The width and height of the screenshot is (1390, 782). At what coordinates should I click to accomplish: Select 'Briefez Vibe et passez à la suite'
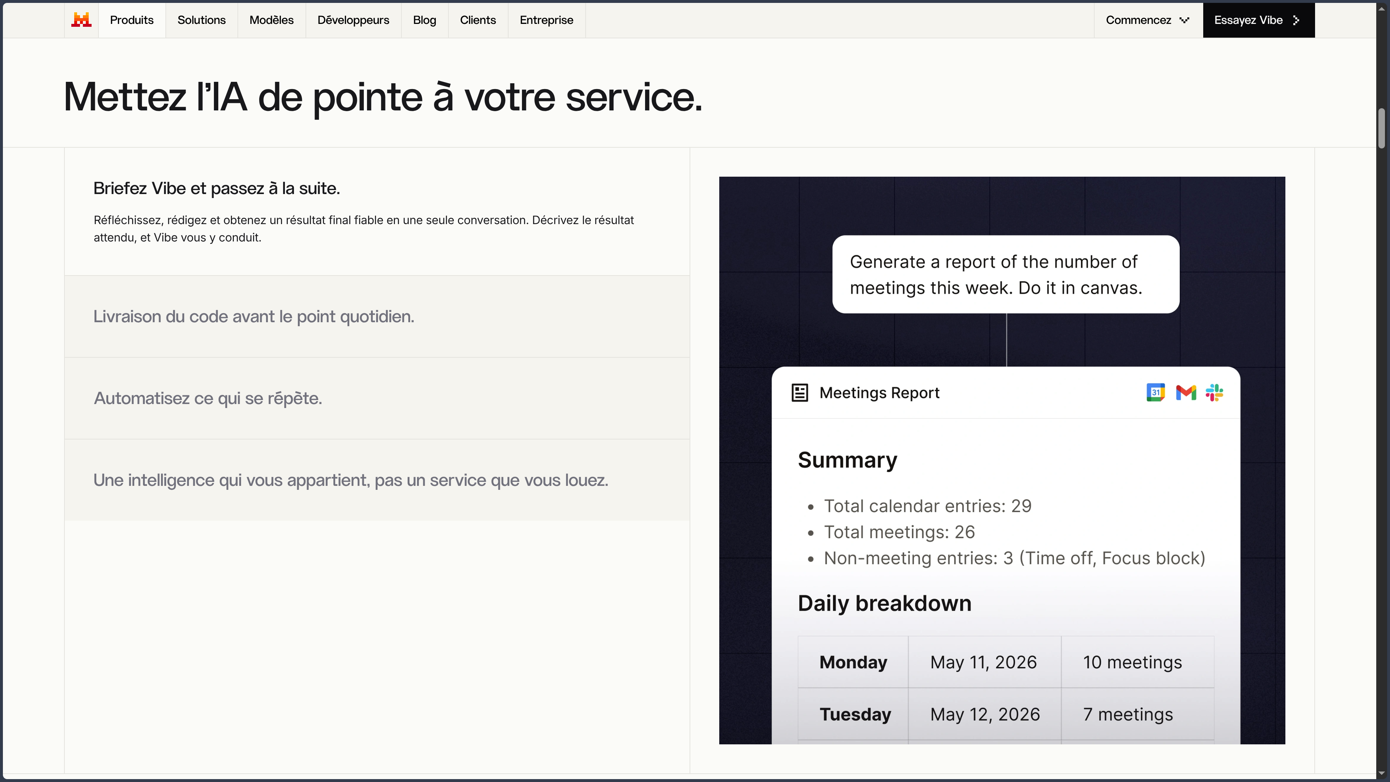(x=216, y=188)
